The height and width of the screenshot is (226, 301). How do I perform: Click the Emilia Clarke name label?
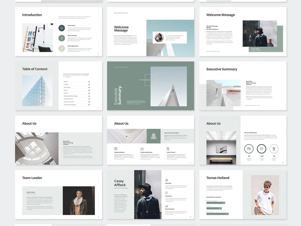(31, 192)
